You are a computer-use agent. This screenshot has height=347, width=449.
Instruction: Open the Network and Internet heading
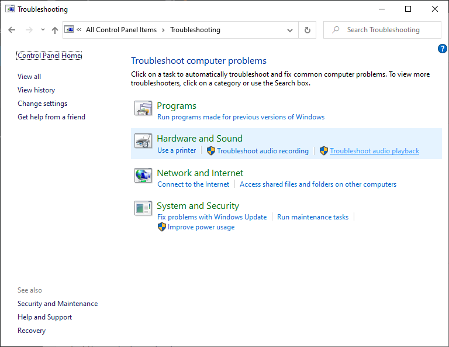click(200, 173)
